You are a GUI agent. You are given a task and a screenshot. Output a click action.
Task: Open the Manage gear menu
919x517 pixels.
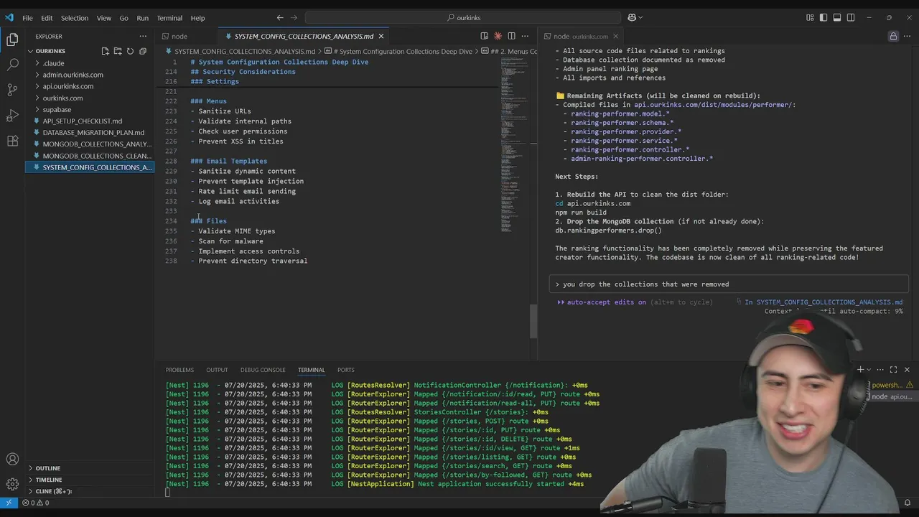tap(12, 484)
